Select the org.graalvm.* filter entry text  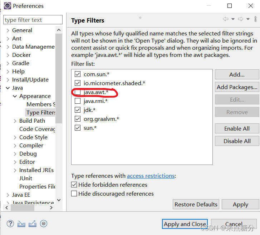(x=101, y=119)
